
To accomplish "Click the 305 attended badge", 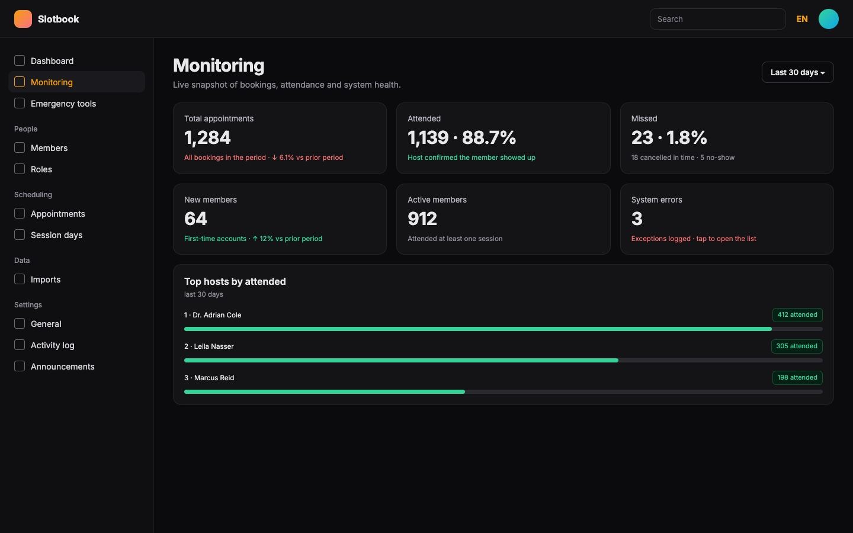I will pyautogui.click(x=797, y=346).
